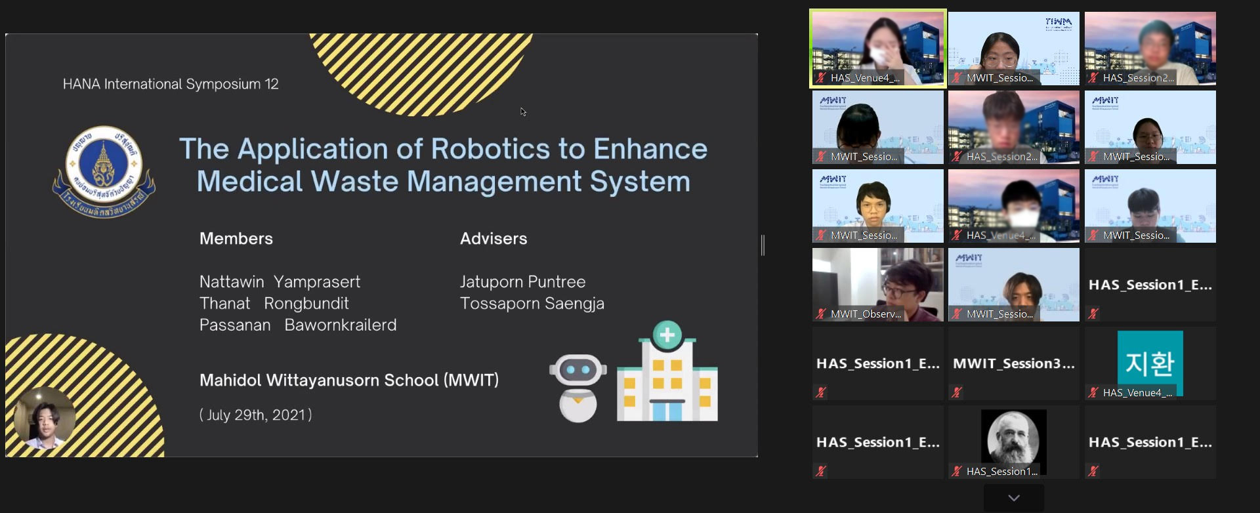The width and height of the screenshot is (1260, 513).
Task: Click the name 'Thanat Rongbundit'
Action: coord(274,303)
